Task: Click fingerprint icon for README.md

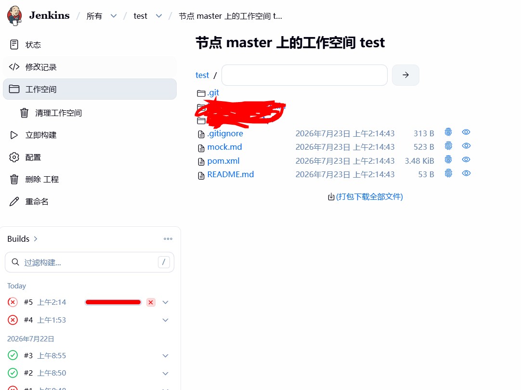Action: (448, 173)
